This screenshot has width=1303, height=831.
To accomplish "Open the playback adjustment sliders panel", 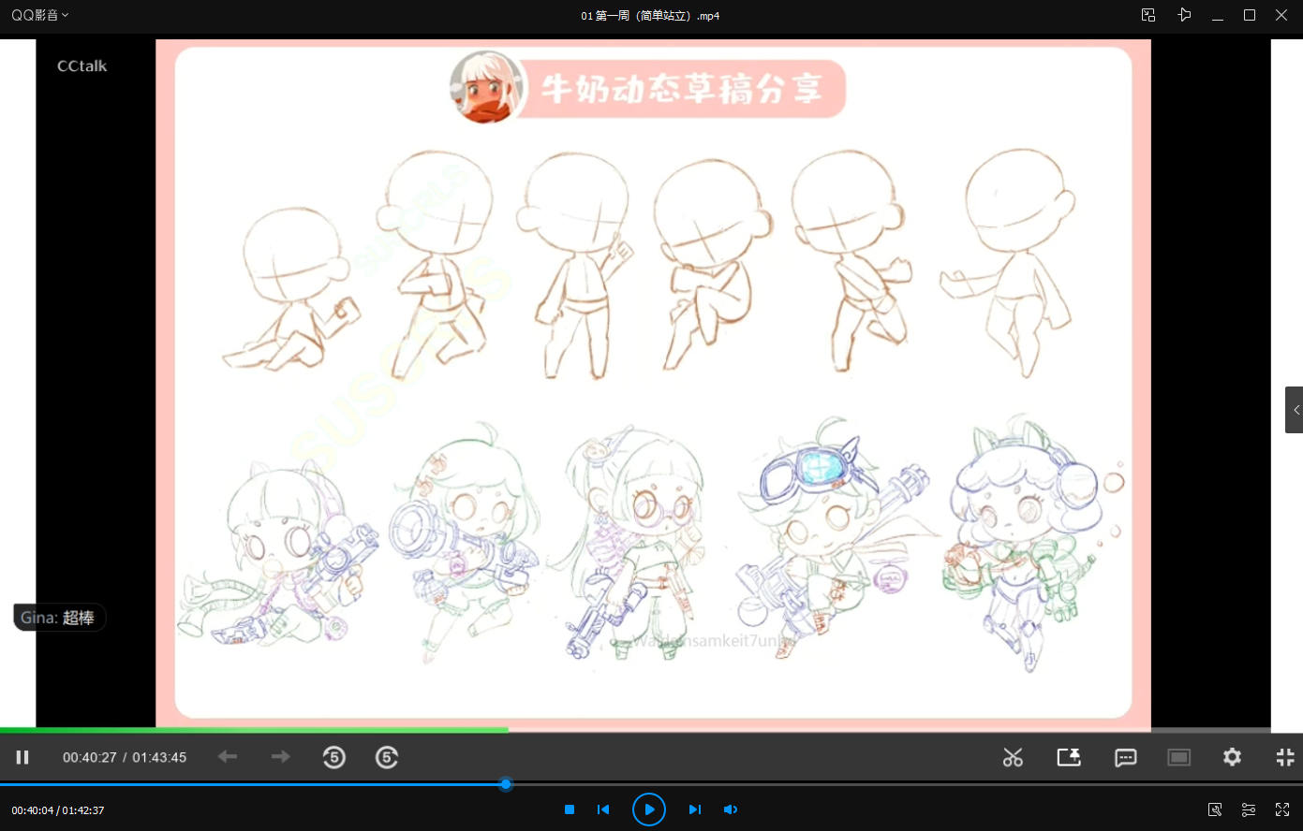I will point(1249,809).
